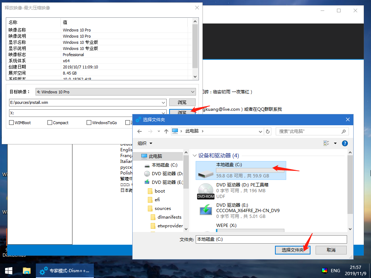Select the boot folder in tree

160,191
